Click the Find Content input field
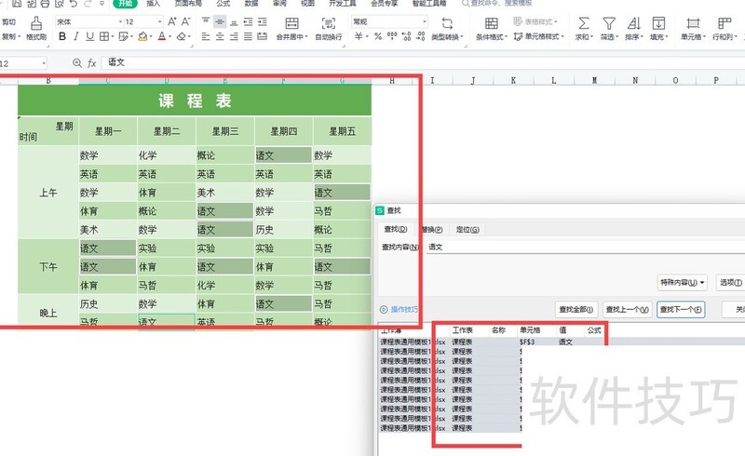The image size is (745, 456). (577, 248)
